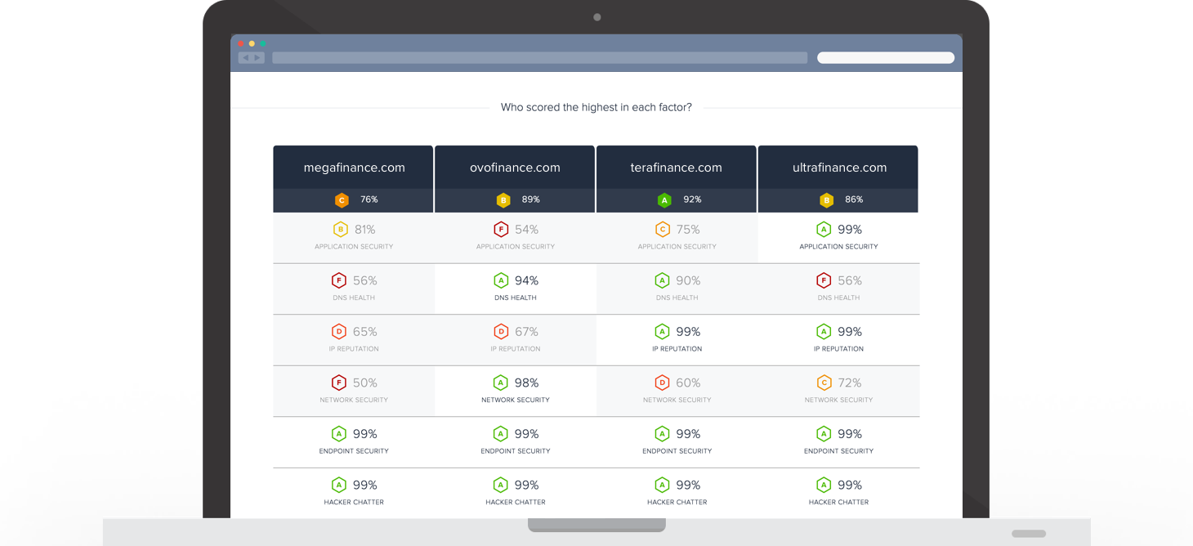Click the browser back arrow
The height and width of the screenshot is (546, 1193).
[245, 57]
